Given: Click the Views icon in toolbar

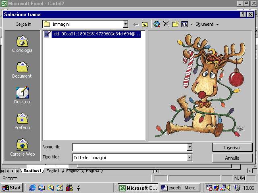Looking at the screenshot, I should point(185,24).
